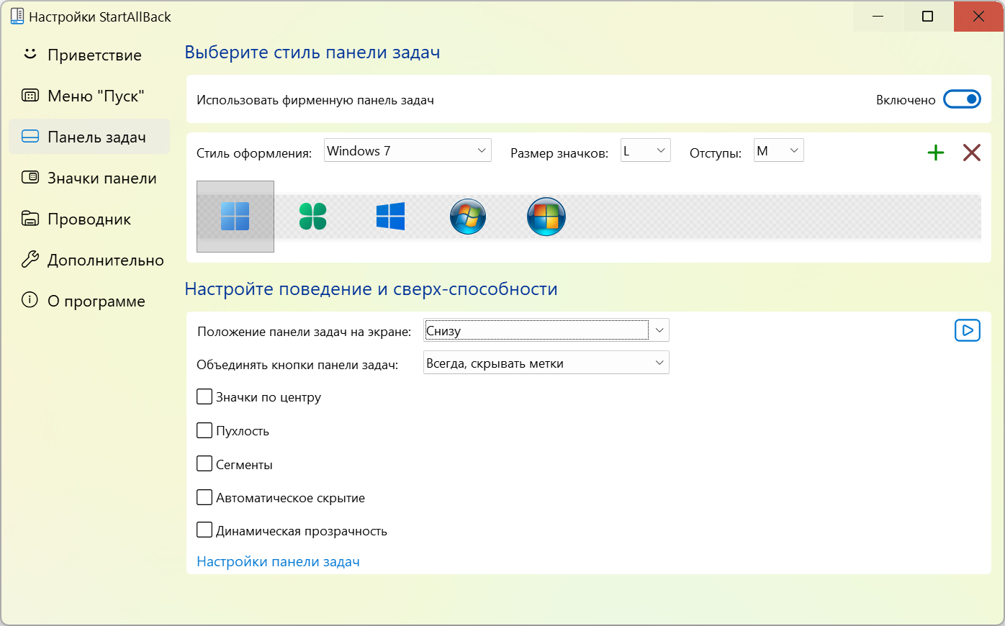Open the 'Стиль оформления' Windows 7 dropdown
This screenshot has height=626, width=1005.
click(x=407, y=150)
